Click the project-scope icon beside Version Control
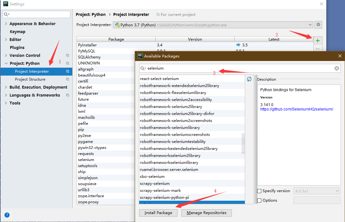345x222 pixels. coord(68,55)
